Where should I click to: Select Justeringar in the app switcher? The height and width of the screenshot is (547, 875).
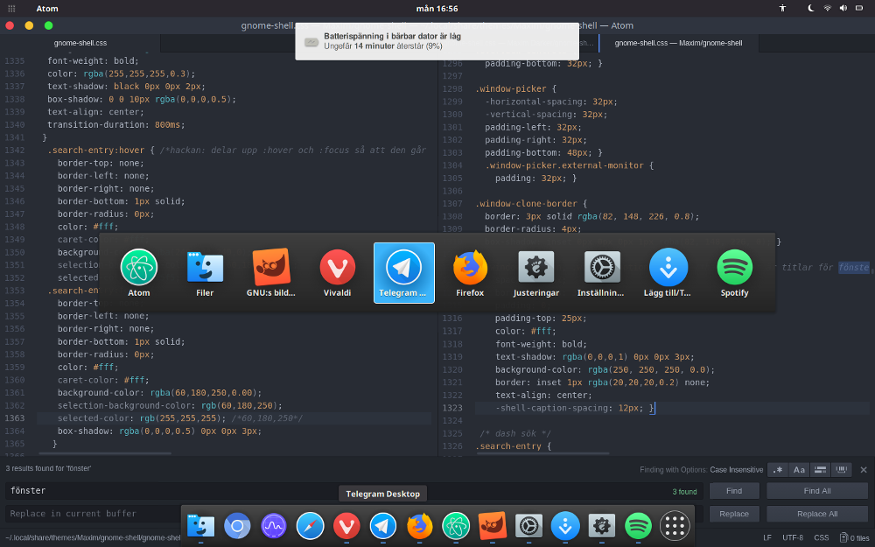536,273
